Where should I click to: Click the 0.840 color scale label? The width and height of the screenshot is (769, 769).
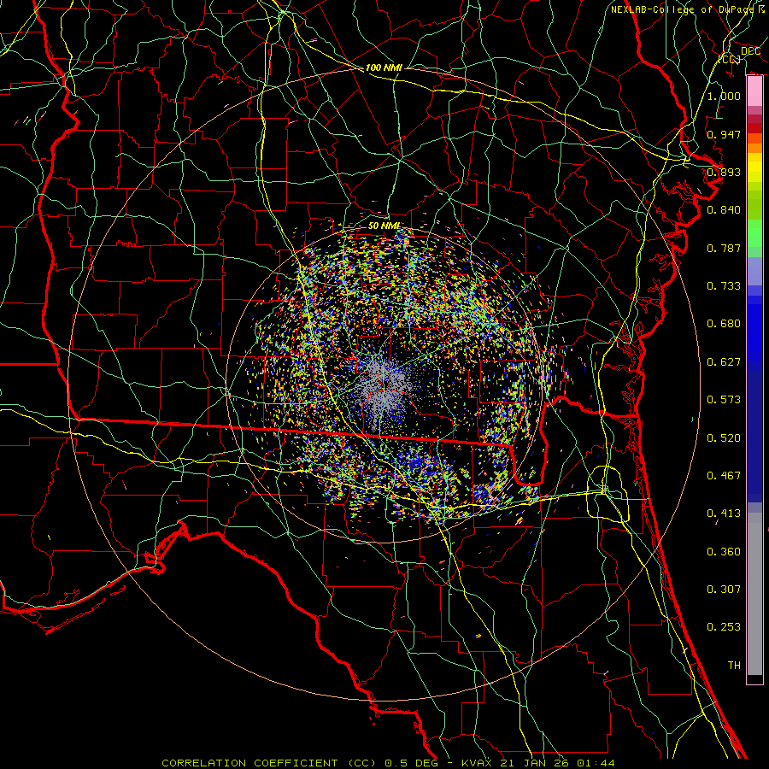(724, 209)
